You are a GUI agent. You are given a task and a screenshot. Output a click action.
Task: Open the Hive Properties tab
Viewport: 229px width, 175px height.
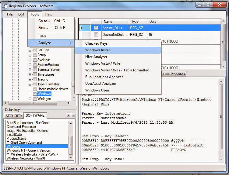[174, 74]
